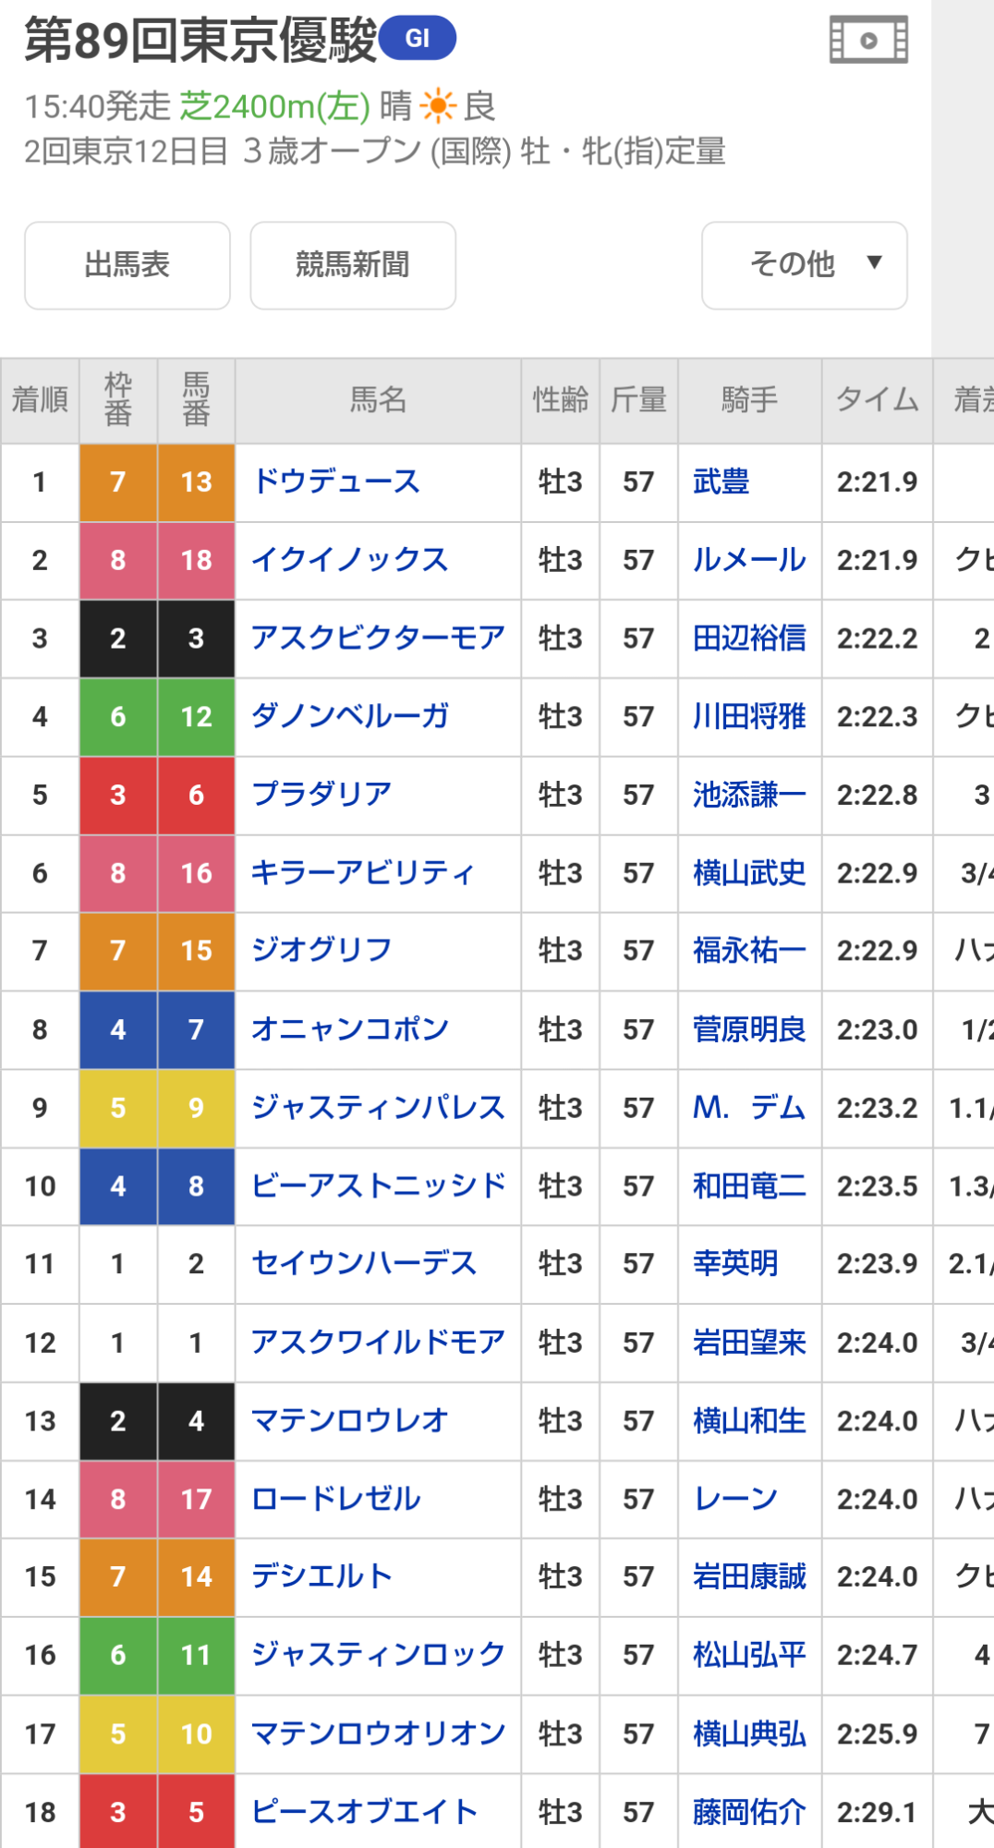Open jockey 川田将雅 profile

pyautogui.click(x=749, y=716)
